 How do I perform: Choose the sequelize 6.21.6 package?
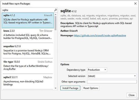[28, 51]
